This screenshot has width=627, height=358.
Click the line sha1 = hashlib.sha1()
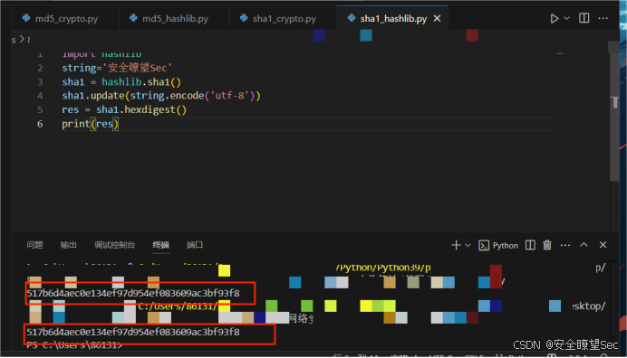tap(121, 82)
